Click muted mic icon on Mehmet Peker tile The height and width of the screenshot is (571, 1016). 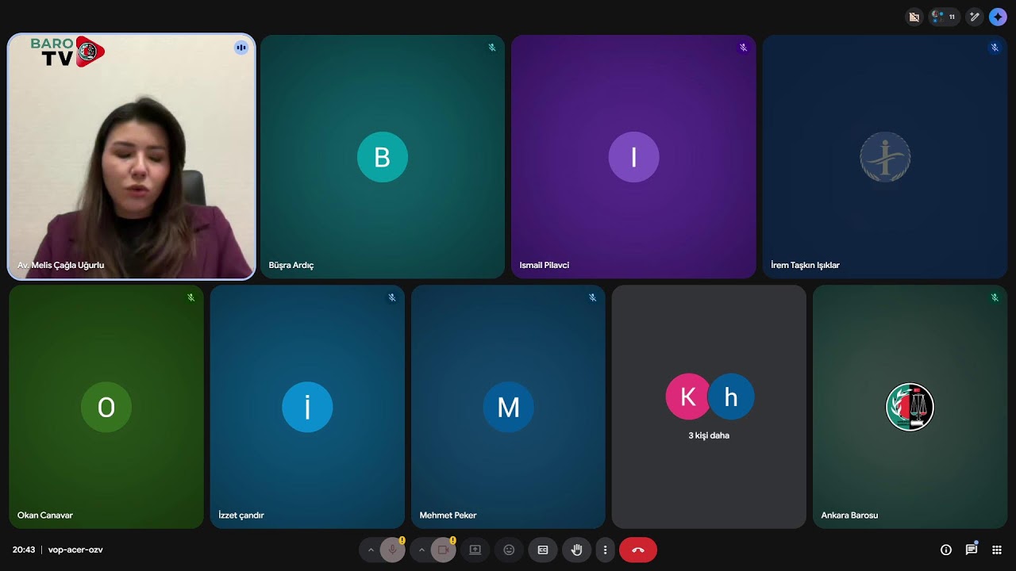pos(593,297)
